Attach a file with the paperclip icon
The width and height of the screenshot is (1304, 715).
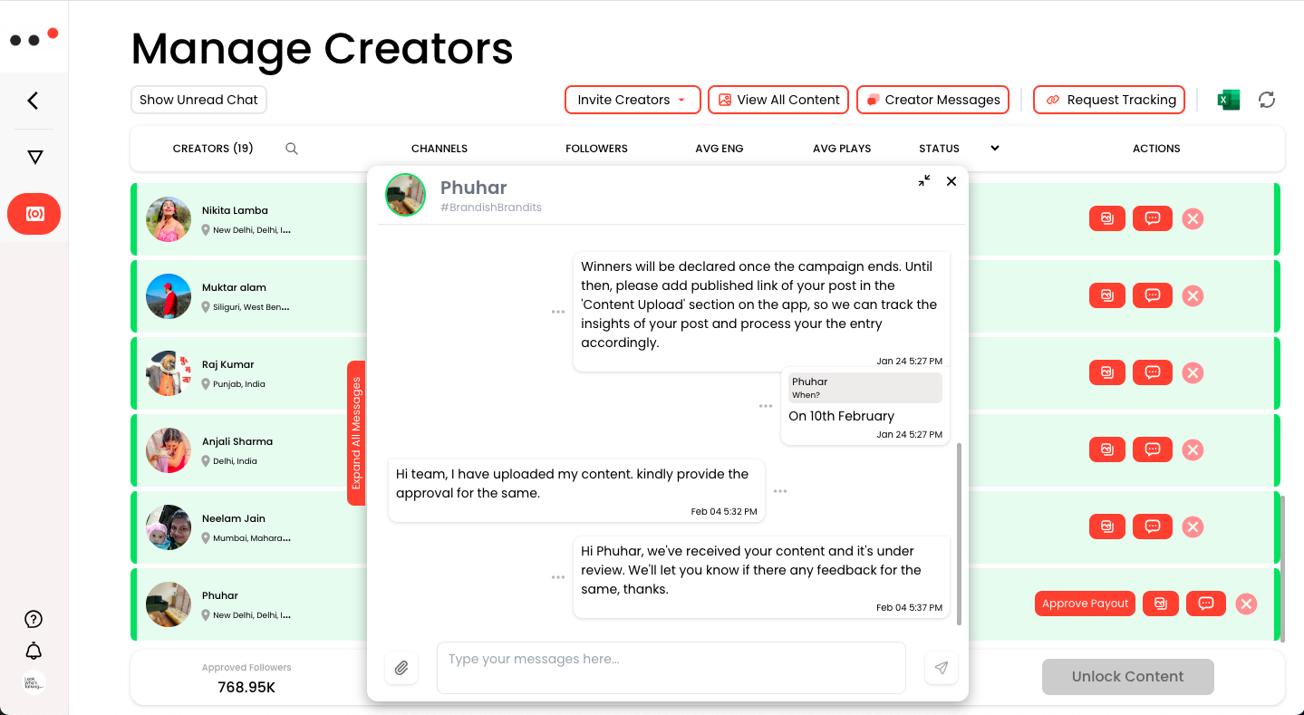pyautogui.click(x=401, y=668)
